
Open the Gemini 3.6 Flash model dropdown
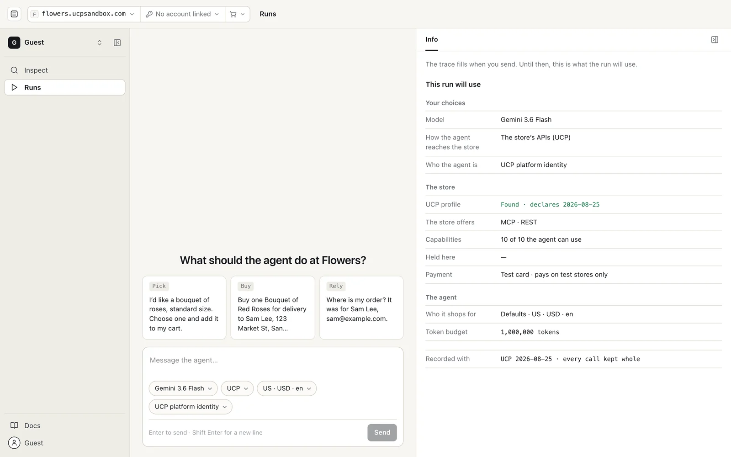(x=183, y=388)
